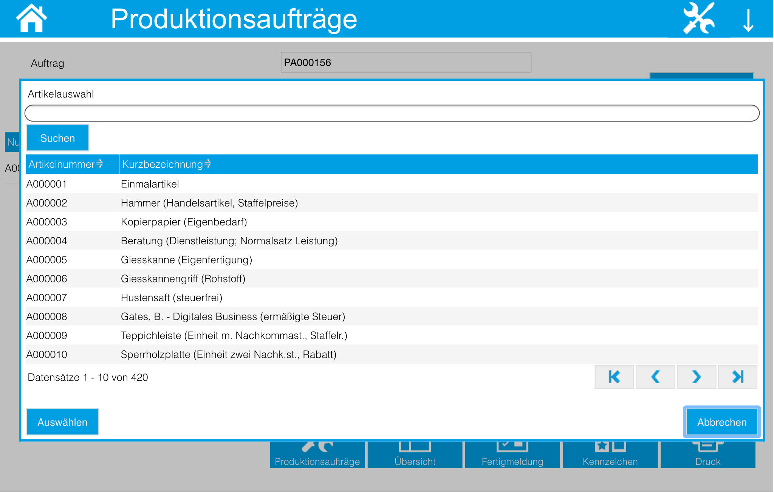Click the Suchen button
Screen dimensions: 774x492
coord(57,138)
